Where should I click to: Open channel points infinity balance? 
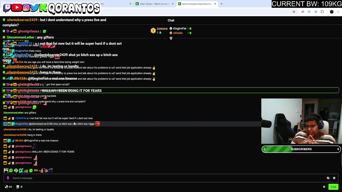point(9,187)
